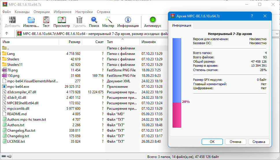
Task: Click the Извлечь toolbar icon
Action: 31,20
